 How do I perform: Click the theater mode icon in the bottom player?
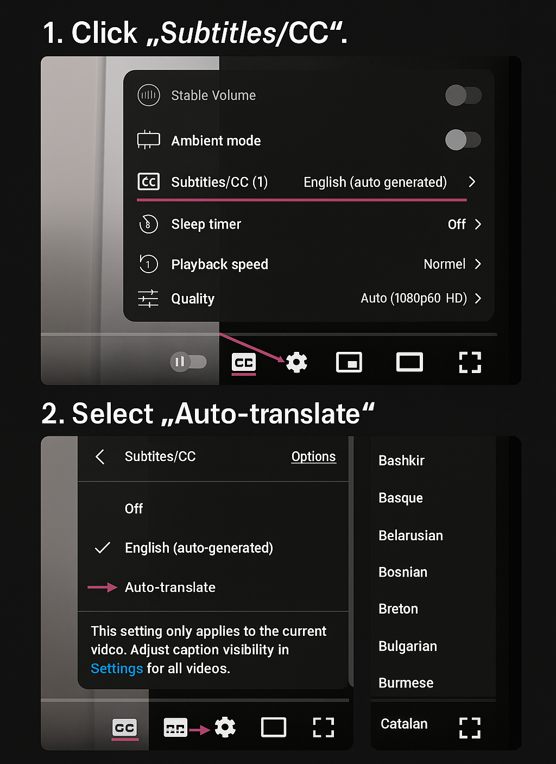click(x=274, y=727)
